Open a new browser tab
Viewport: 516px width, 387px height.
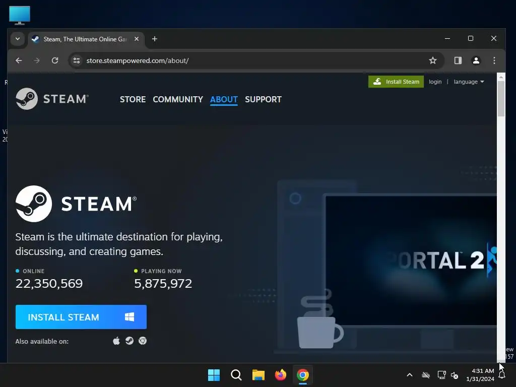point(154,39)
